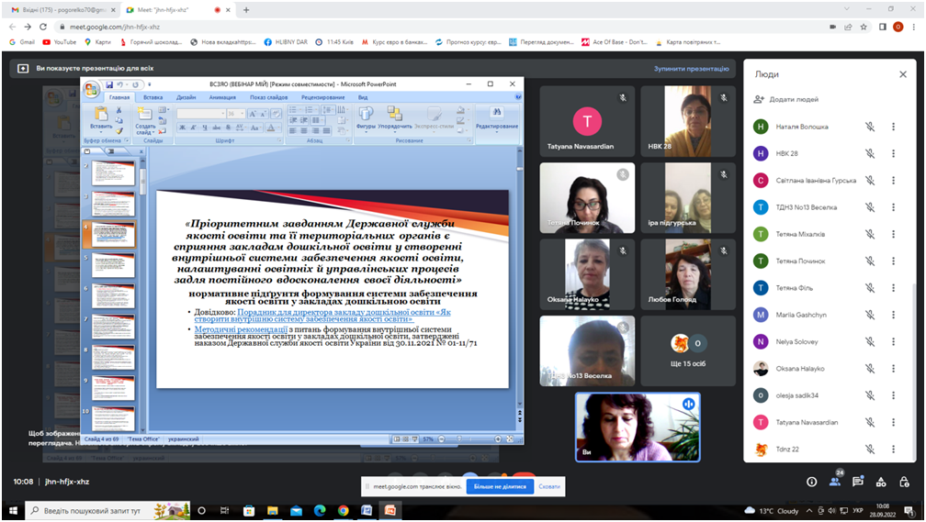Reload the page in Chrome
This screenshot has width=926, height=522.
tap(42, 27)
